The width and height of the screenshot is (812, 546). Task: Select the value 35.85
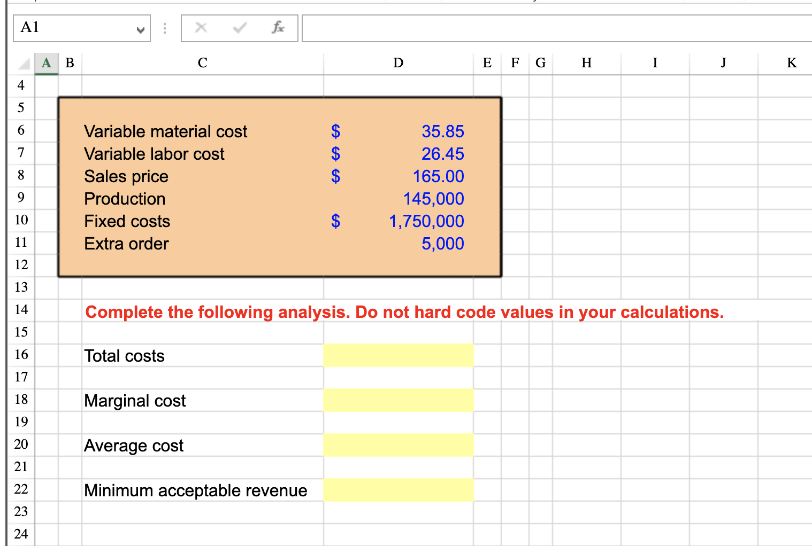click(443, 131)
